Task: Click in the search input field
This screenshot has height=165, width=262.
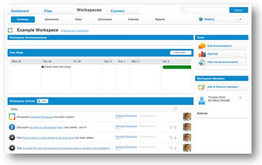Action: [x=205, y=10]
